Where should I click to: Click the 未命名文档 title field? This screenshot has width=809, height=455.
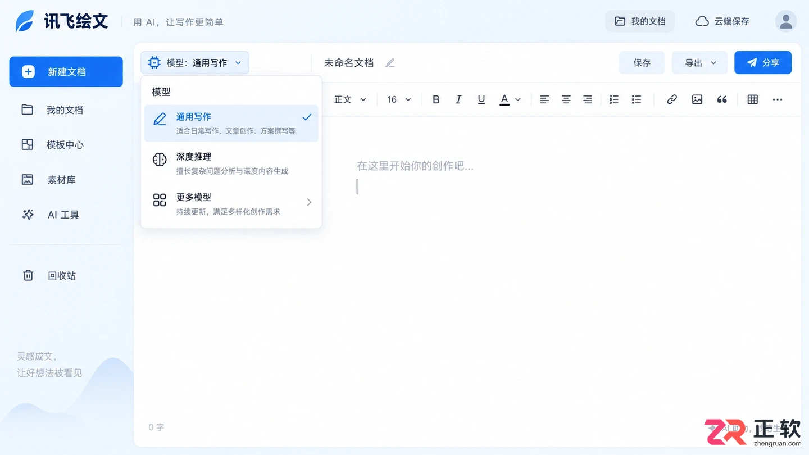pos(349,63)
